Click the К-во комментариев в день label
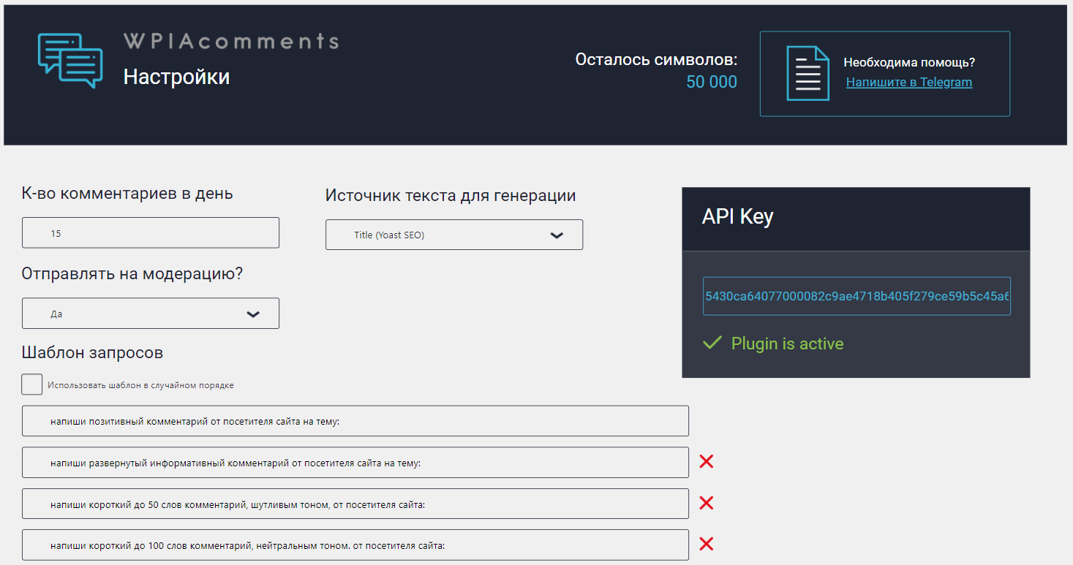This screenshot has height=565, width=1073. pyautogui.click(x=127, y=194)
